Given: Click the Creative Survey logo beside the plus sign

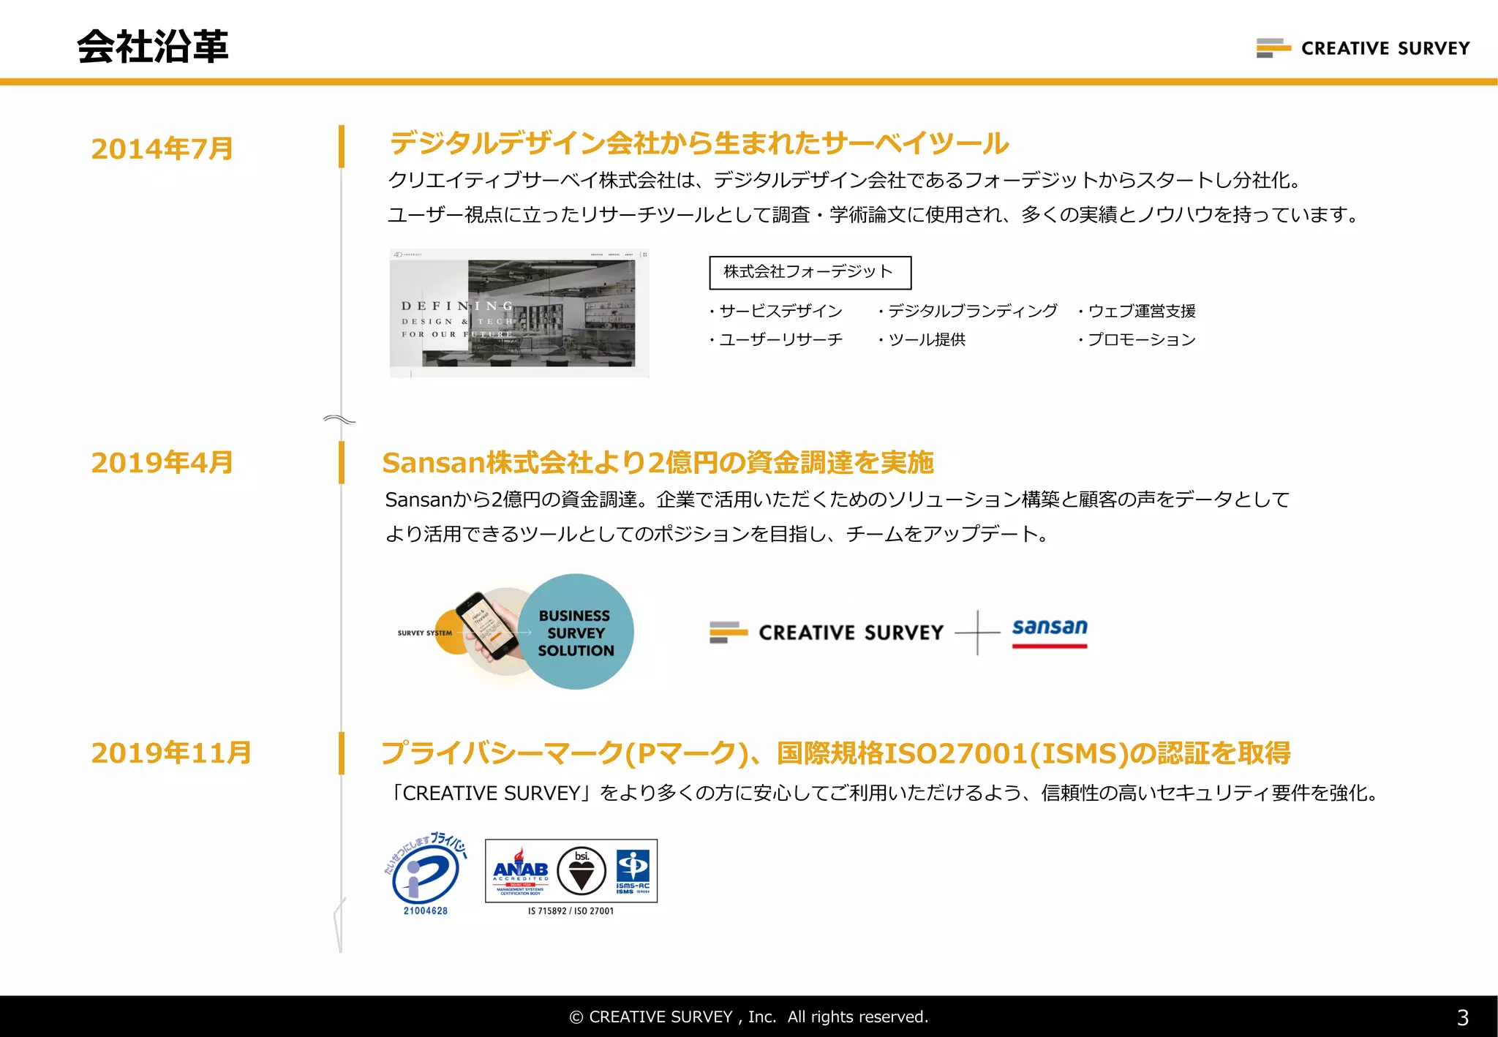Looking at the screenshot, I should tap(827, 633).
